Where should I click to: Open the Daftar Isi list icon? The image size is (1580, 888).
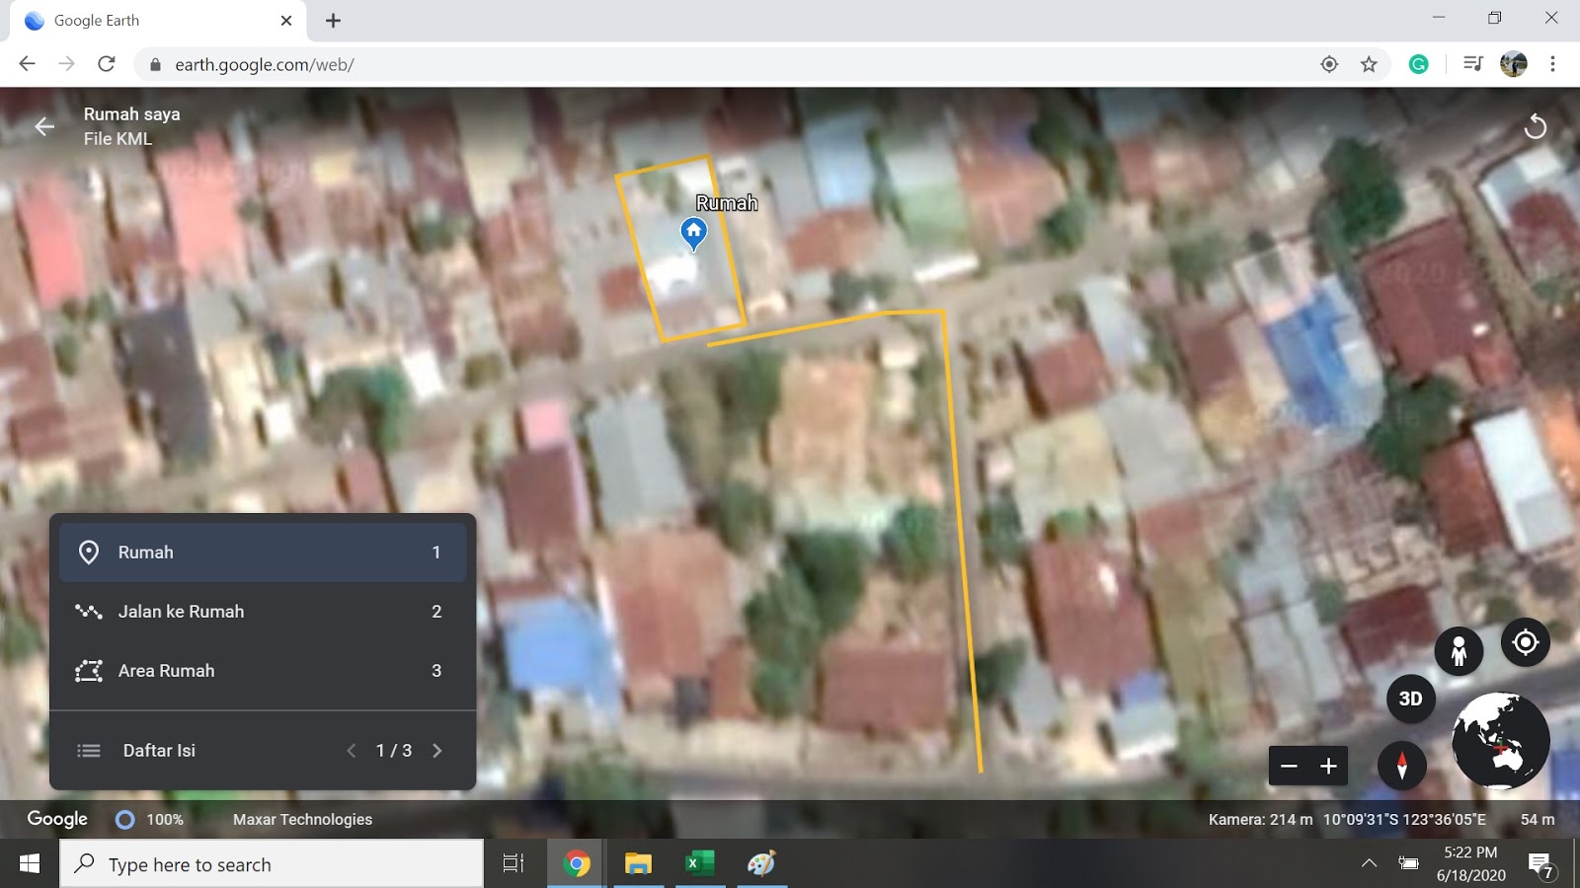tap(88, 750)
